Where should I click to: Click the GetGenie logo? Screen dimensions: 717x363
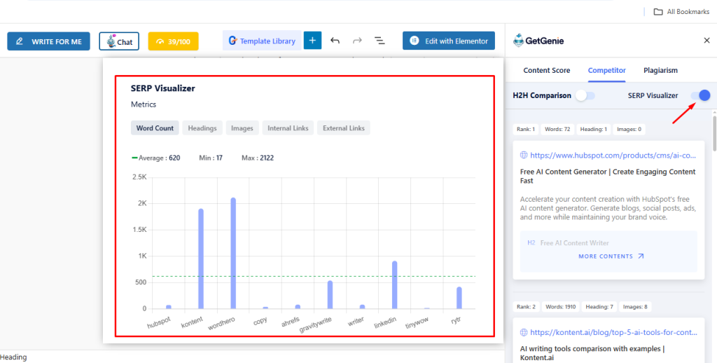[x=538, y=41]
